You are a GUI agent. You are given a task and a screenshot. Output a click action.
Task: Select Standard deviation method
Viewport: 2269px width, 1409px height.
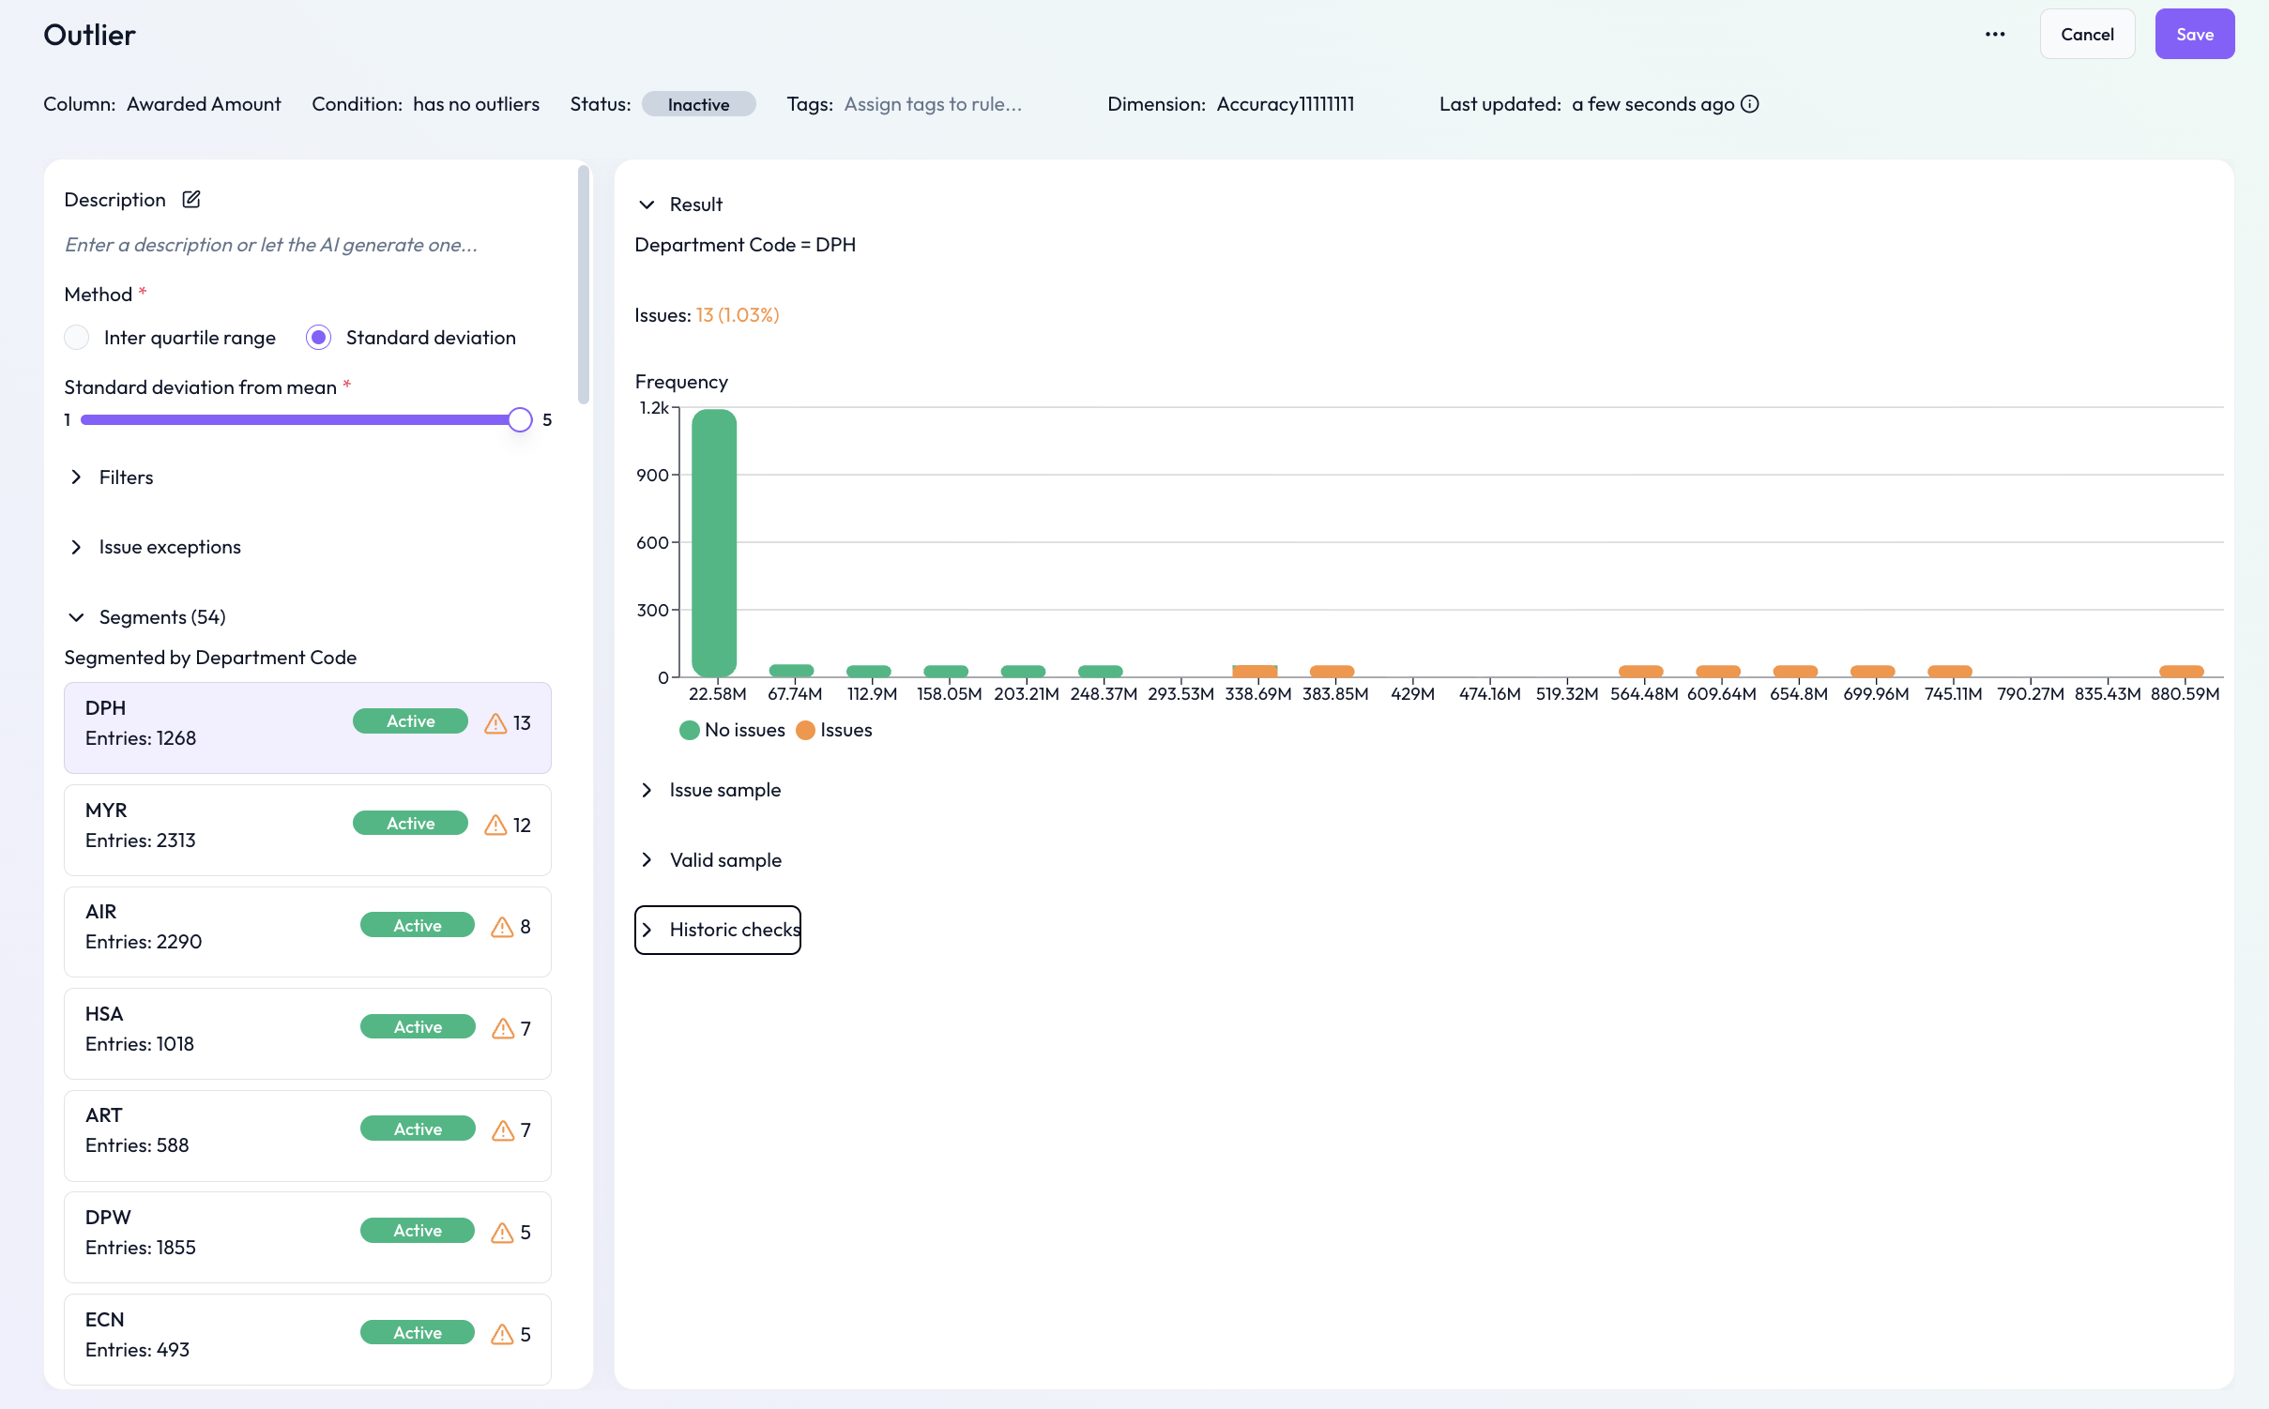click(319, 338)
